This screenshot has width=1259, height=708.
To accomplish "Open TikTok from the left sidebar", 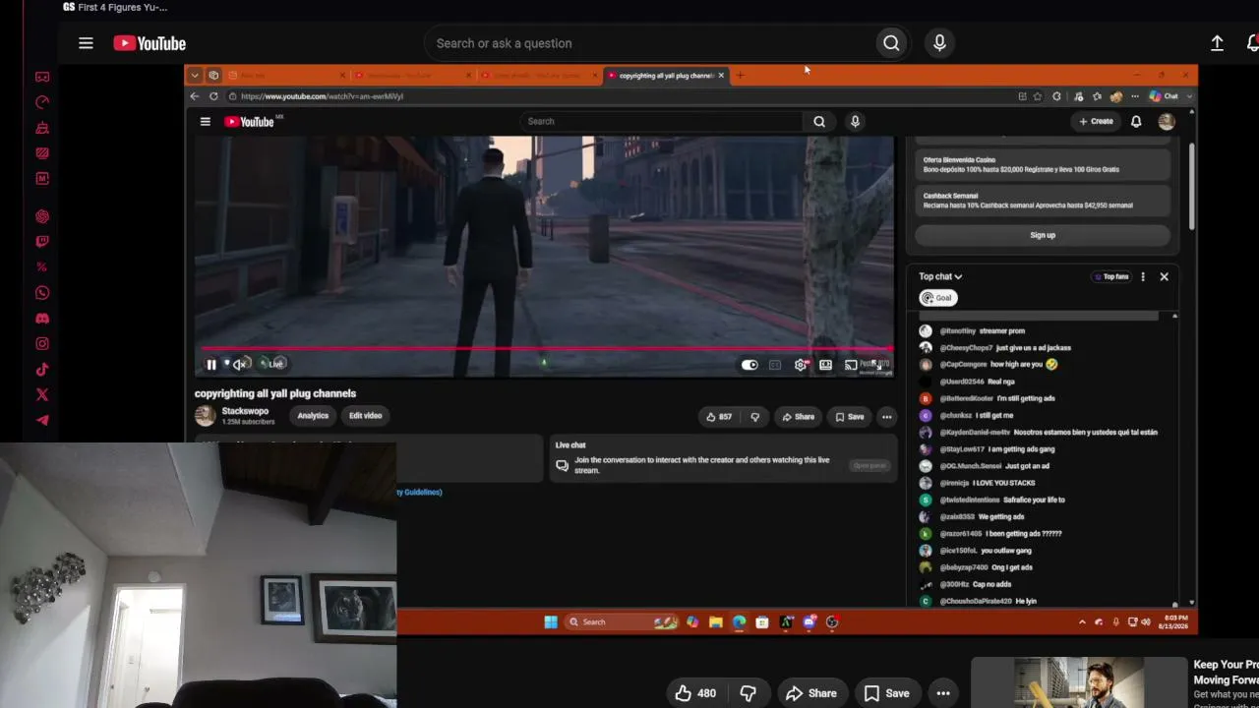I will pos(42,370).
